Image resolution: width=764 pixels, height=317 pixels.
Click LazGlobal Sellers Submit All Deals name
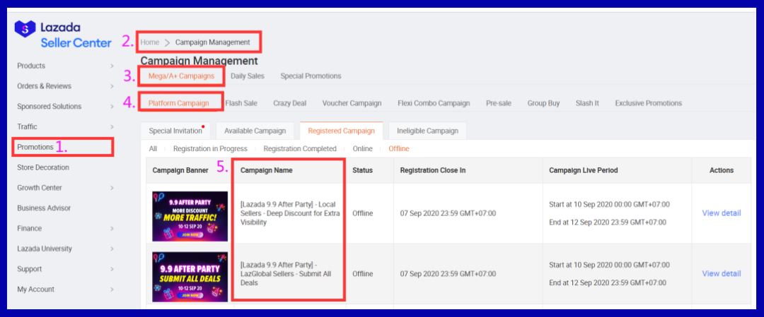point(286,274)
